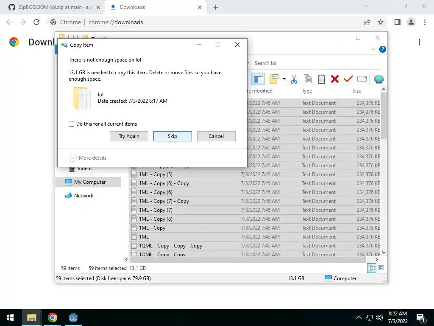Select Network in navigation pane
Image resolution: width=434 pixels, height=326 pixels.
point(83,196)
